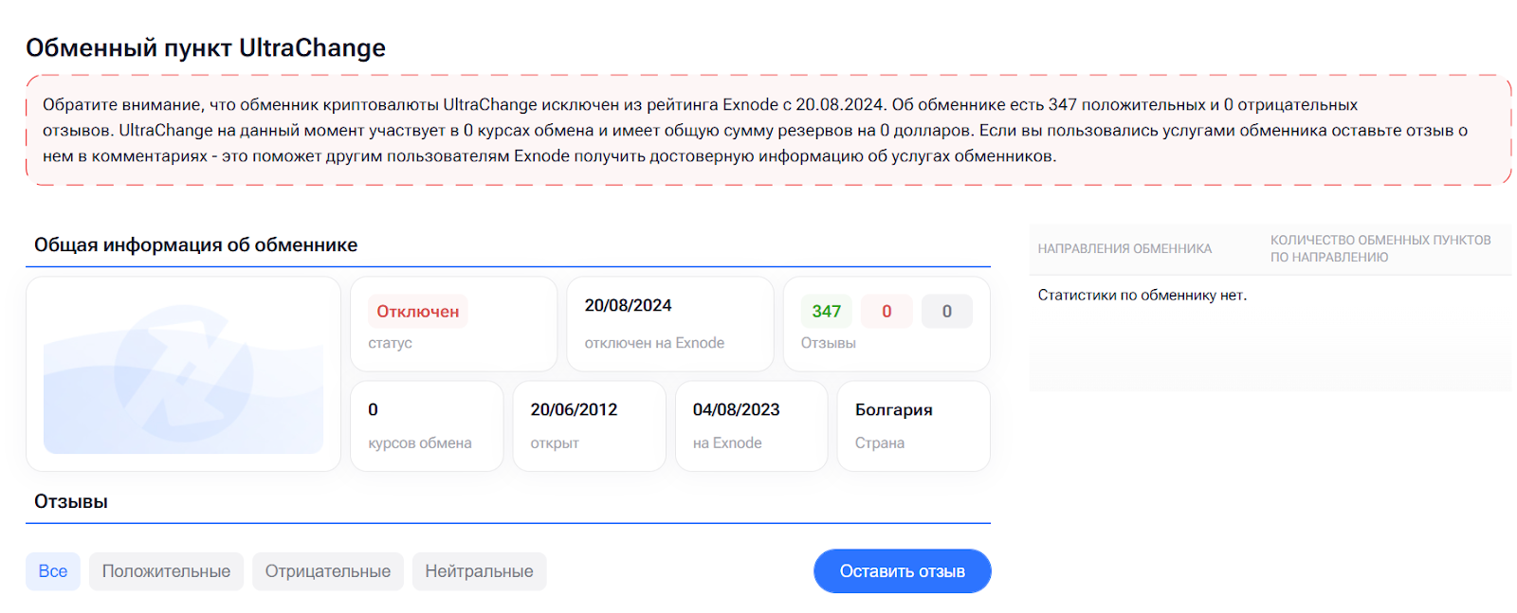The image size is (1517, 613).
Task: Click the 0 курсов обмена value
Action: point(373,410)
